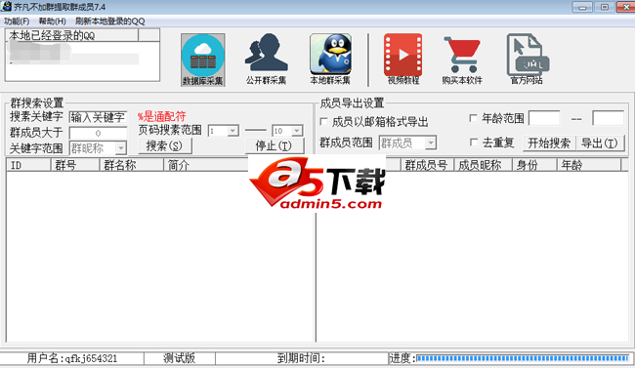Expand the 关键字范围 群昵称 dropdown
The width and height of the screenshot is (635, 368).
tap(121, 148)
